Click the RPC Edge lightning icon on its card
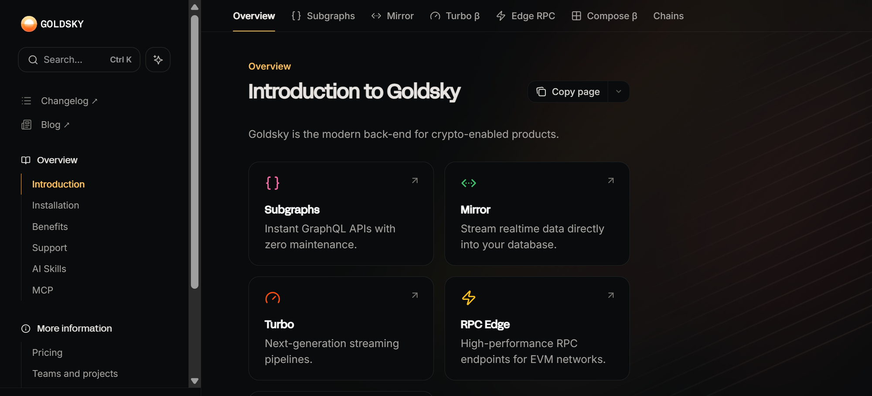 (469, 298)
